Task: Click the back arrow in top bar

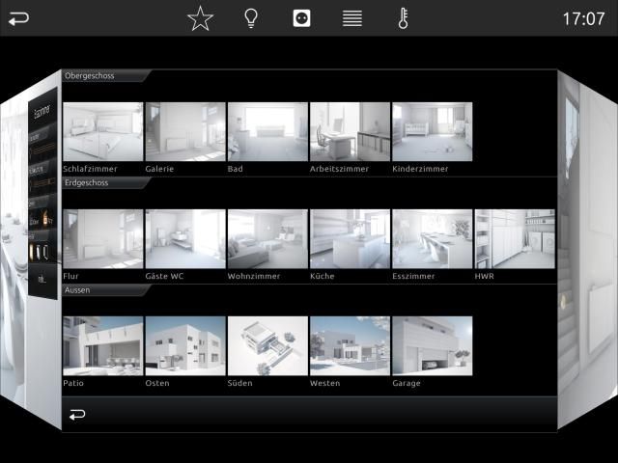Action: 18,18
